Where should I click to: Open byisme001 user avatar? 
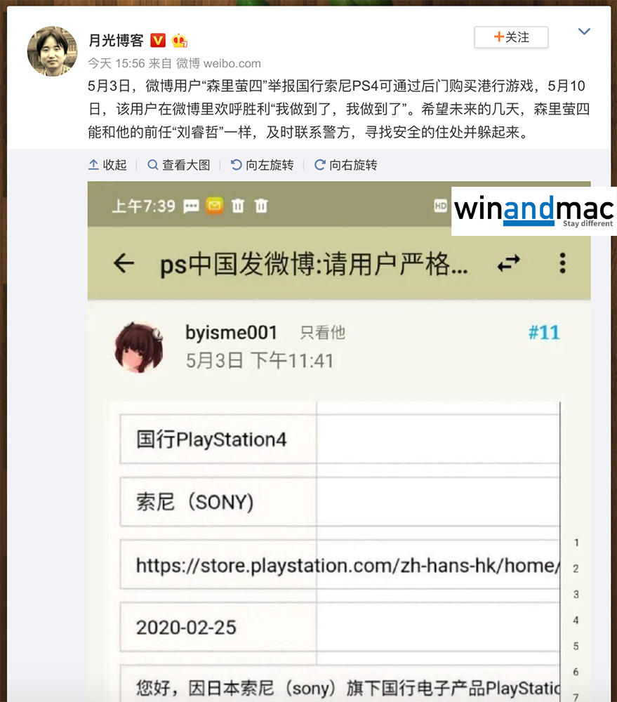click(139, 347)
